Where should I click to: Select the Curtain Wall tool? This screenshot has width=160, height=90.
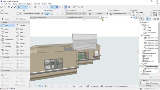pos(7,39)
